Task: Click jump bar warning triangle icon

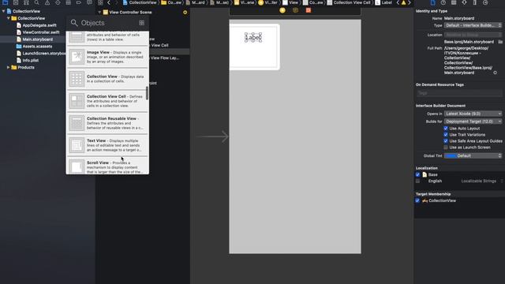Action: (x=403, y=2)
